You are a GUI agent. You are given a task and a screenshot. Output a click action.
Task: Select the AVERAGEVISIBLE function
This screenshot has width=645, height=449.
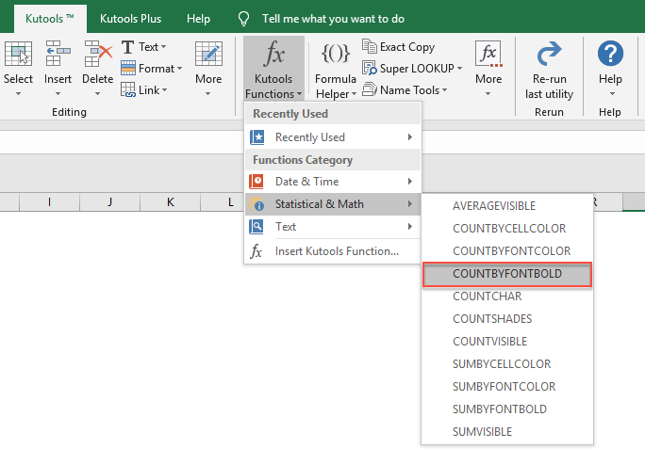[495, 206]
